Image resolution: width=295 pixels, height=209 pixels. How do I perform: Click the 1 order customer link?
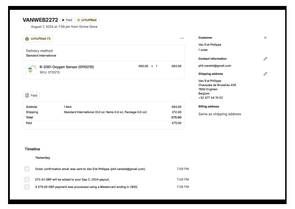203,50
